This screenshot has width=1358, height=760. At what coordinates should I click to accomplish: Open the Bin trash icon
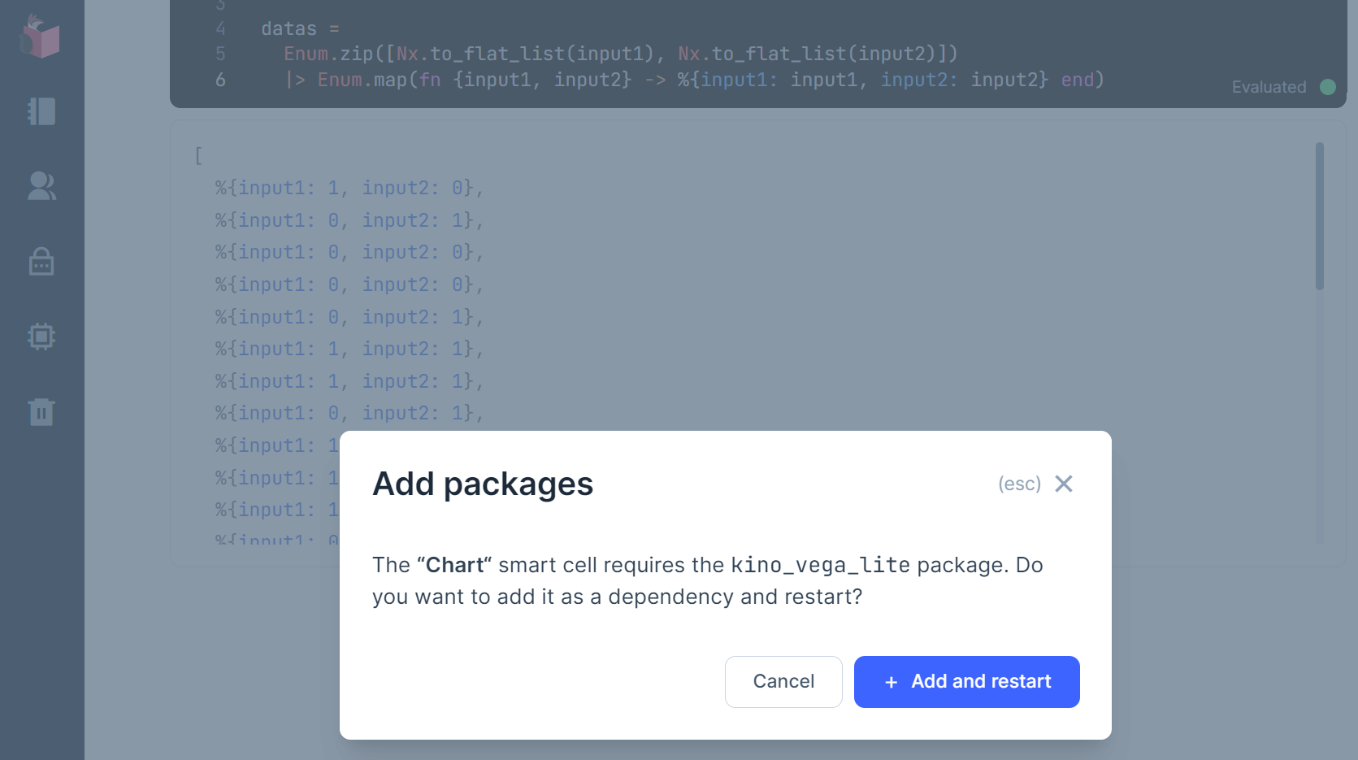pyautogui.click(x=41, y=412)
